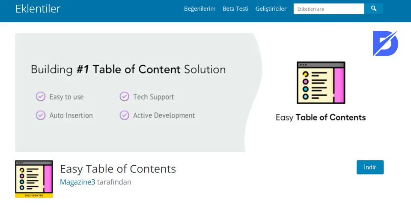The image size is (411, 205).
Task: Click the 'tarafından' text next to Magazine3
Action: pyautogui.click(x=114, y=182)
